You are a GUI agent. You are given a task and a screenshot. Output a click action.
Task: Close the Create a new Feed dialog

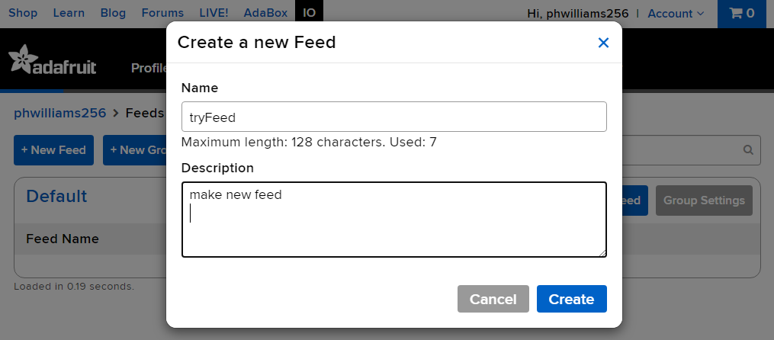[603, 43]
